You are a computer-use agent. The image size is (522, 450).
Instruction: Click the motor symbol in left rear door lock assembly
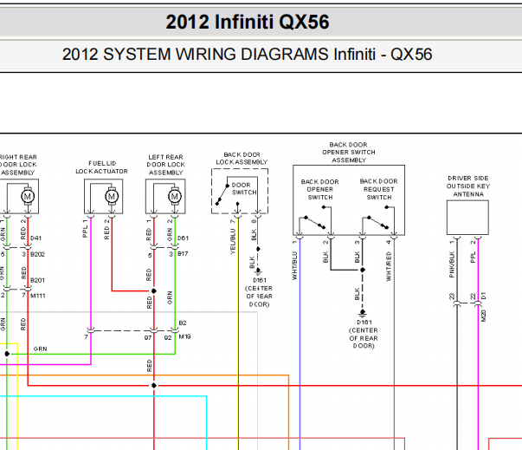[175, 196]
